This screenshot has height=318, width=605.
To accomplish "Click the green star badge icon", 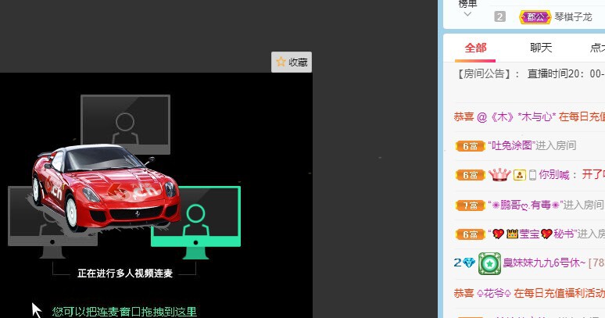I will click(x=489, y=263).
